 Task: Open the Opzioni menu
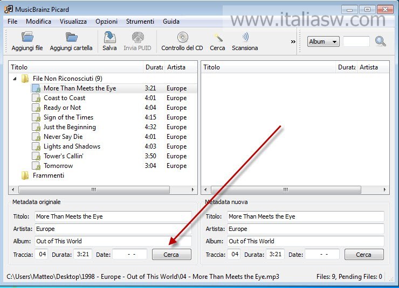tap(107, 22)
